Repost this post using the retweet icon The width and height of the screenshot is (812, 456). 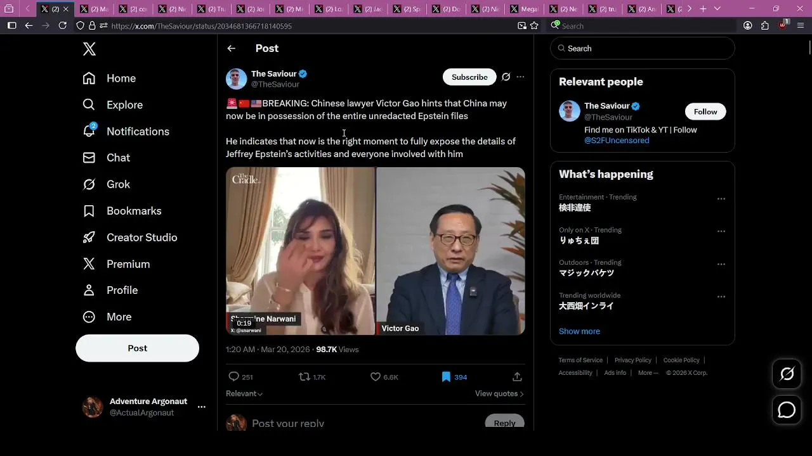click(x=304, y=377)
